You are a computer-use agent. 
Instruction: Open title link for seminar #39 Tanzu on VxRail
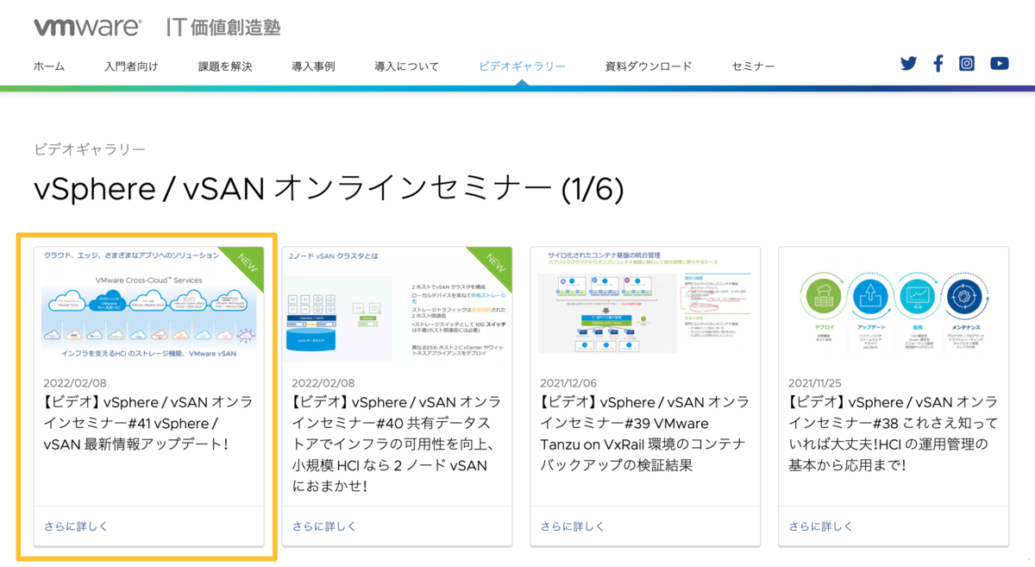[644, 433]
